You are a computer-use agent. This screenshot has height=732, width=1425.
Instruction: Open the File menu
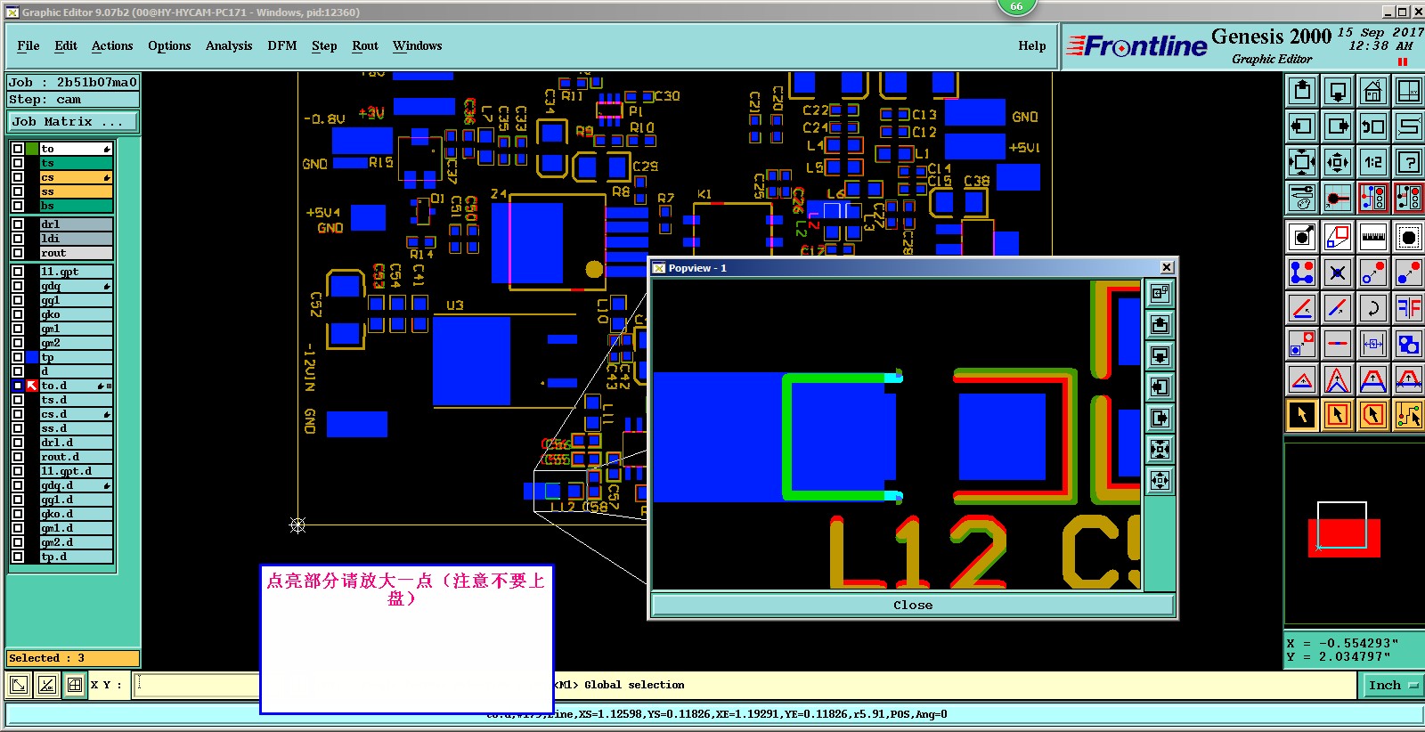pyautogui.click(x=28, y=45)
